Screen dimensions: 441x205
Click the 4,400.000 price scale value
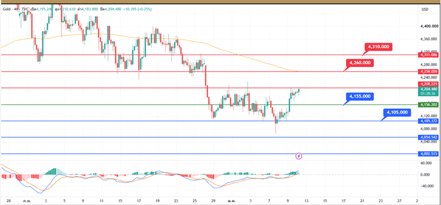[430, 26]
